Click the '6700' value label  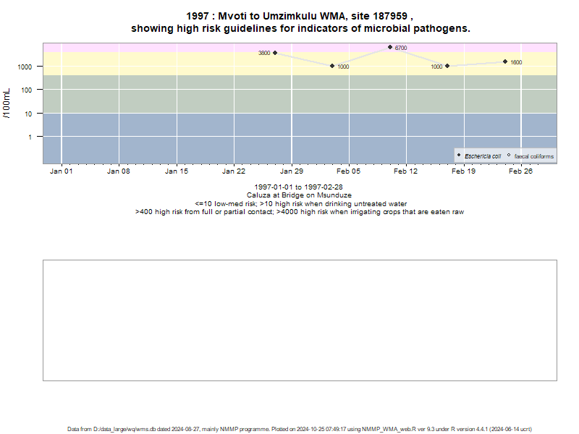(x=401, y=48)
